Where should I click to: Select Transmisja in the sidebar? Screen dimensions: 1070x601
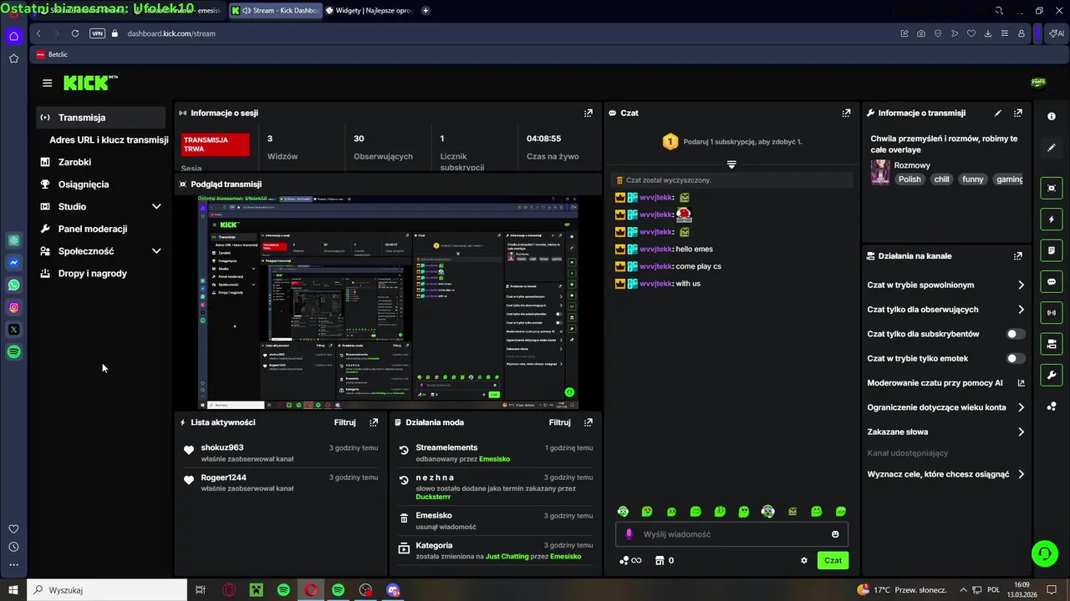(x=100, y=118)
